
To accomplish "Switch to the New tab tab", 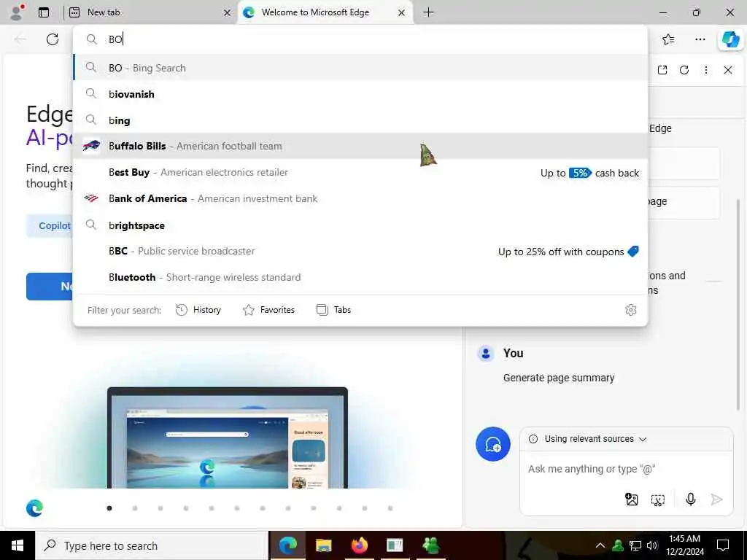I will pyautogui.click(x=150, y=13).
